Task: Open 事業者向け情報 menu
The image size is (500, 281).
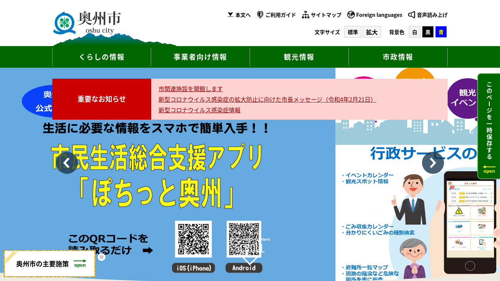Action: (200, 57)
